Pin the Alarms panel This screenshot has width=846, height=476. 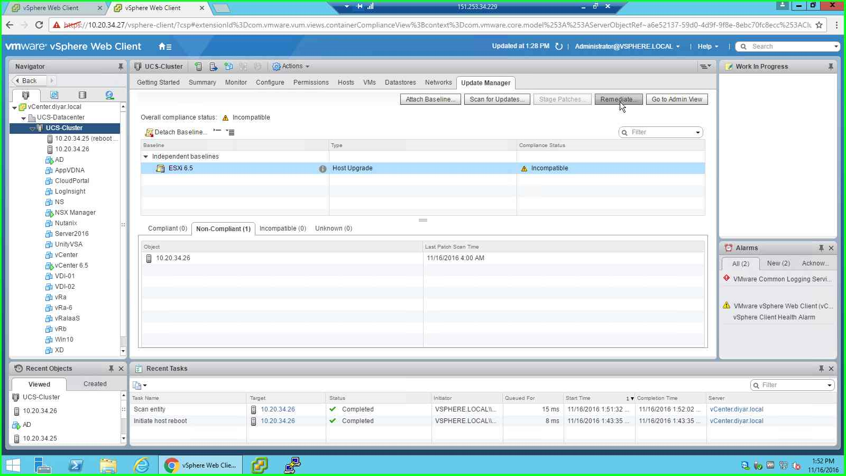click(821, 248)
